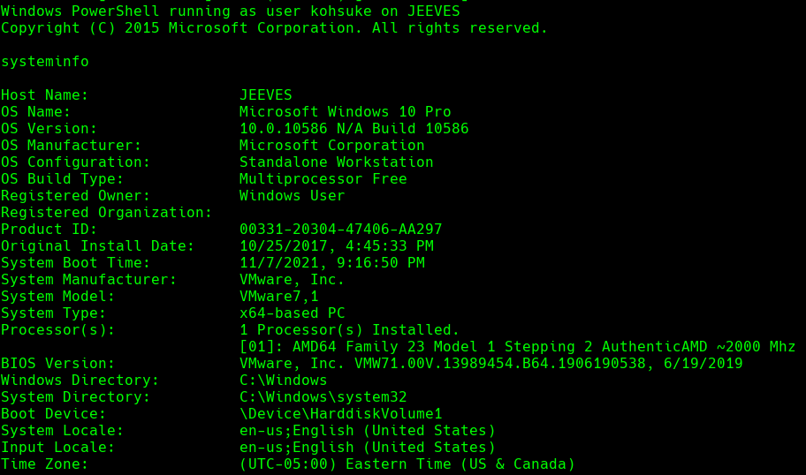The height and width of the screenshot is (475, 806).
Task: Click the Host Name value JEEVES
Action: click(265, 95)
